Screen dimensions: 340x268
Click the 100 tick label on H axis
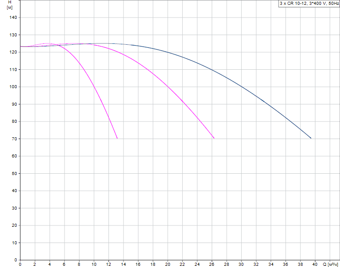(x=12, y=87)
